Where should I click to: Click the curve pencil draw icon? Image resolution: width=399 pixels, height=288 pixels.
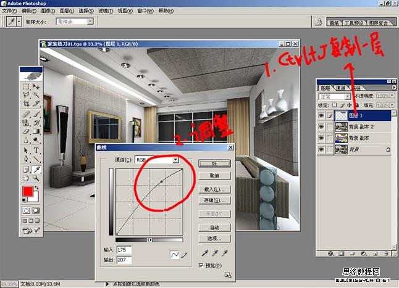(x=183, y=254)
